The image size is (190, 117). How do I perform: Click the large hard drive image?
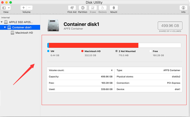click(53, 26)
